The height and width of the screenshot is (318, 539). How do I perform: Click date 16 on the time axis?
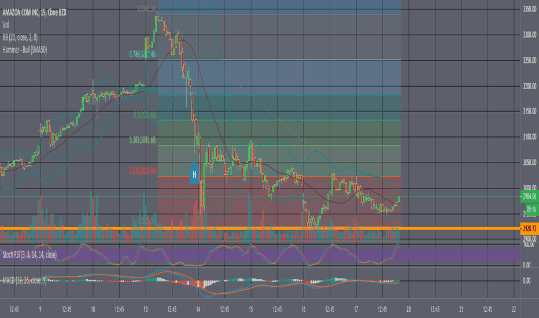tap(304, 310)
